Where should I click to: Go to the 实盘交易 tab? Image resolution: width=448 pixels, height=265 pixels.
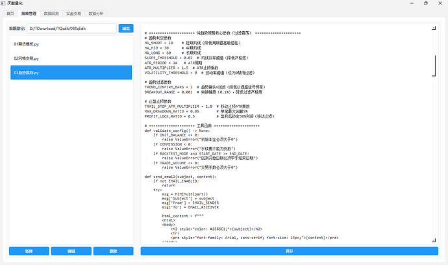(73, 13)
